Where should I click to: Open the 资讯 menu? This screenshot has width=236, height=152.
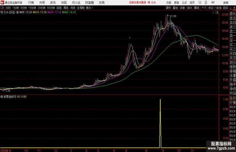[x=53, y=2]
